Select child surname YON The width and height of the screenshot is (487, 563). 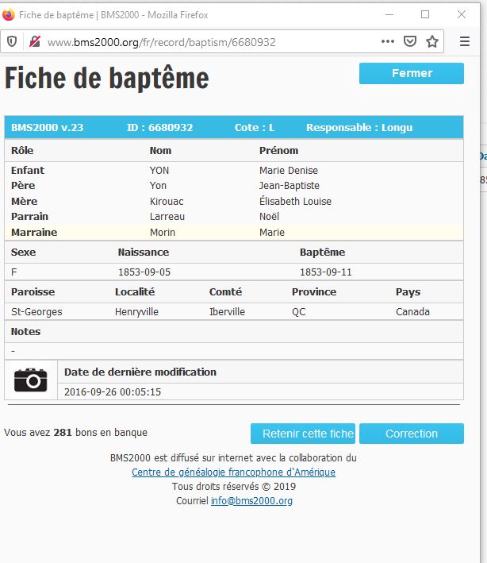tap(159, 170)
